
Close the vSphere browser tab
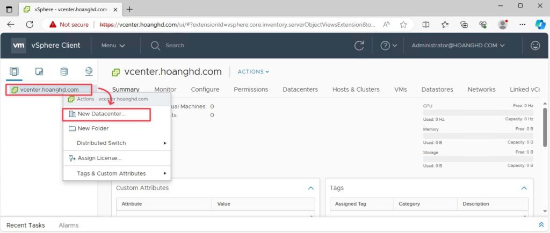click(x=114, y=10)
